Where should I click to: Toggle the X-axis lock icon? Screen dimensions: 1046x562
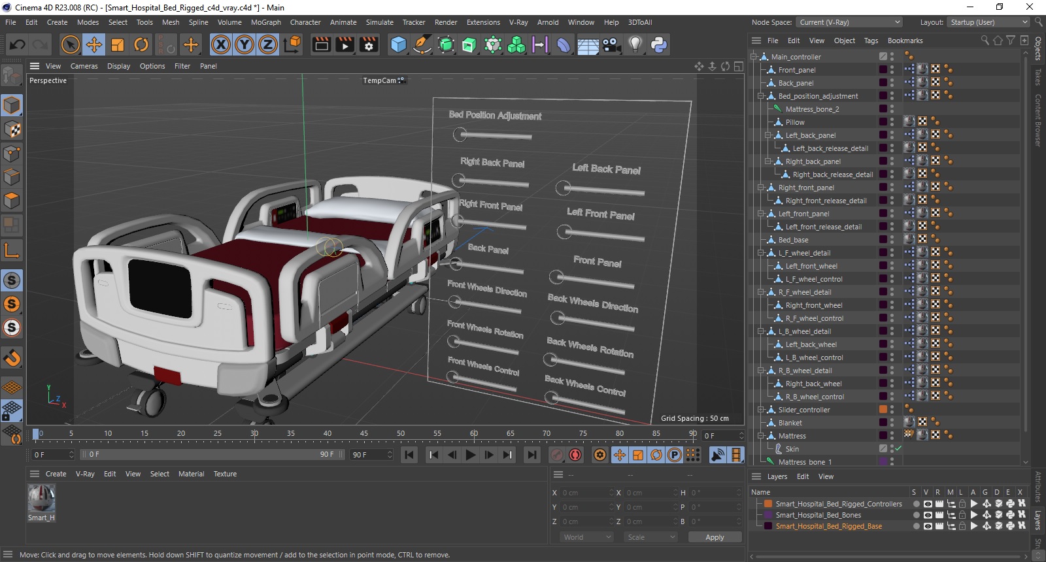click(x=221, y=44)
